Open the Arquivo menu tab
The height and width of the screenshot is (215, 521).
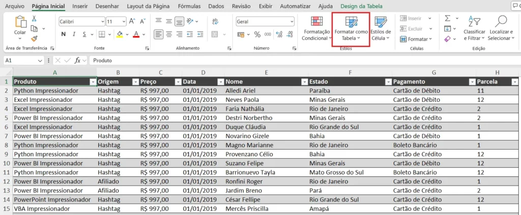tap(15, 6)
